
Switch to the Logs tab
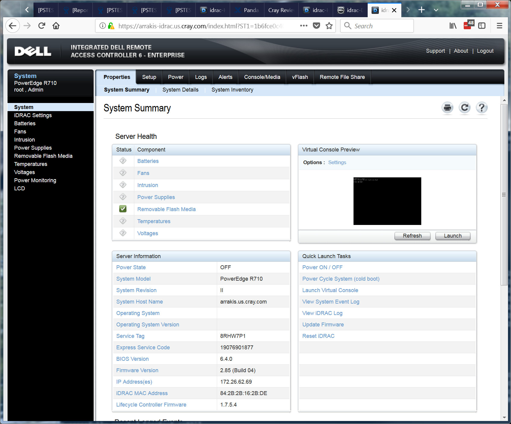pos(201,77)
